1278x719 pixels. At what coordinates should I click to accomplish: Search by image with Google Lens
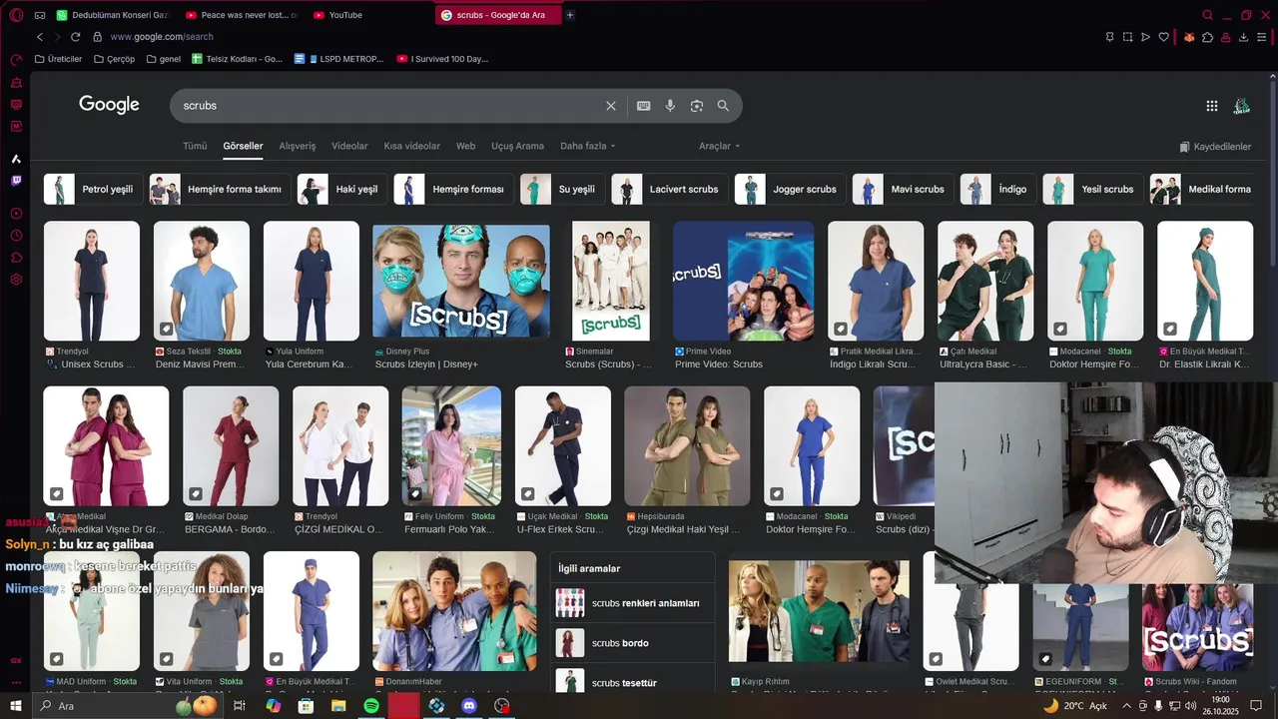(x=697, y=106)
